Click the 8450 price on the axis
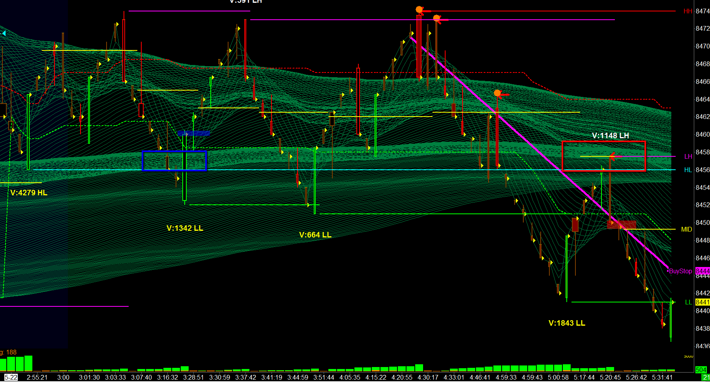The width and height of the screenshot is (710, 382). [x=703, y=223]
